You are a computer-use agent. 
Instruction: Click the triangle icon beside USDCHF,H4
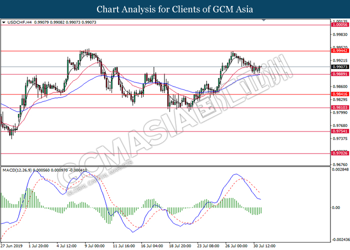coord(4,22)
